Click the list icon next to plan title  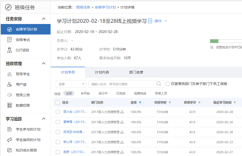pos(150,21)
